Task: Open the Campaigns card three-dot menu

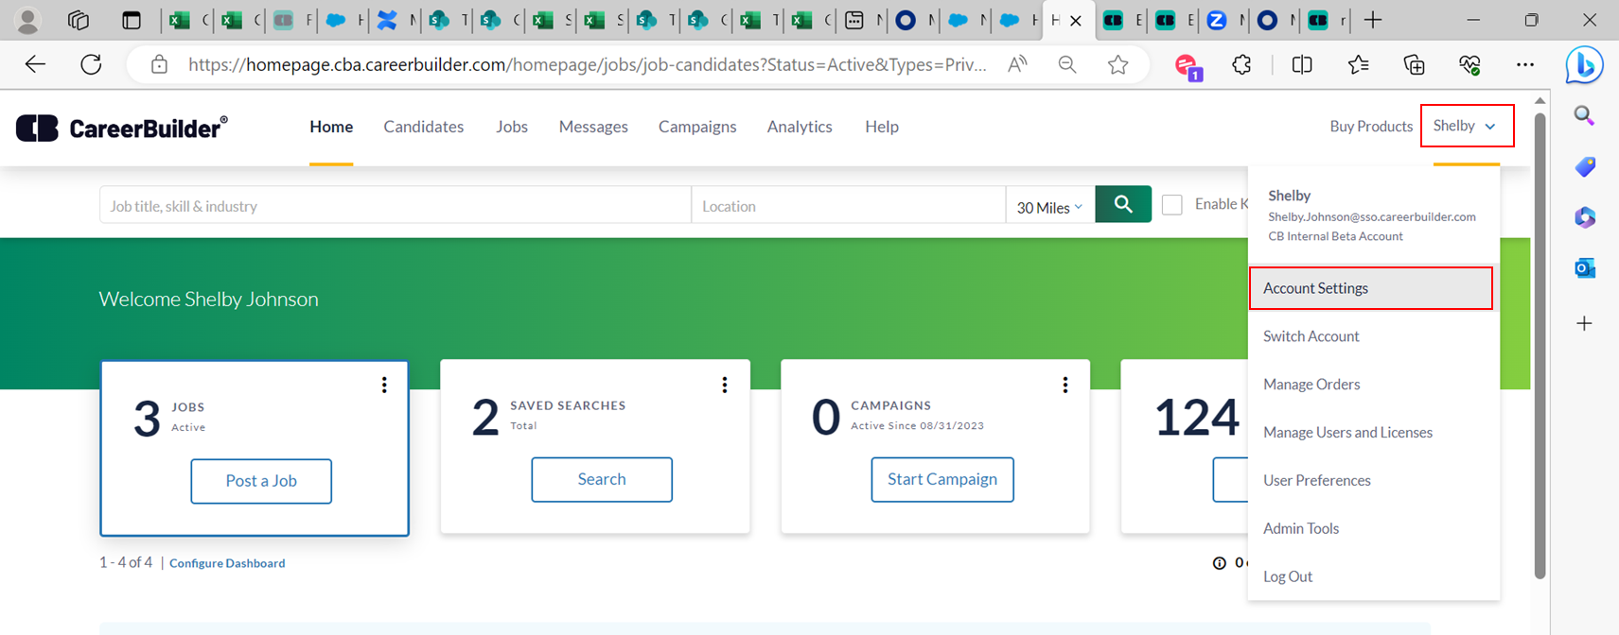Action: click(x=1065, y=385)
